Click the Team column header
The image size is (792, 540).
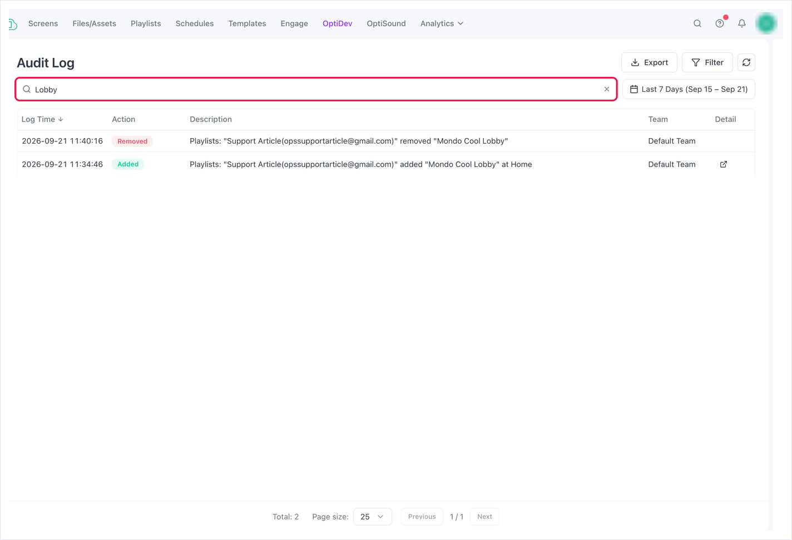point(658,119)
